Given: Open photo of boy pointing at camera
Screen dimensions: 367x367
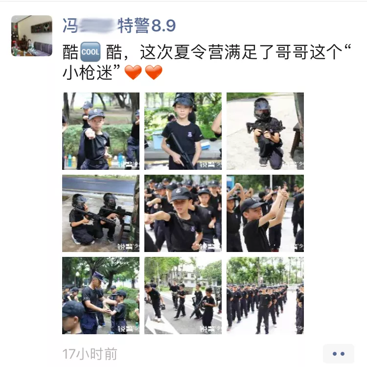Looking at the screenshot, I should (x=101, y=131).
